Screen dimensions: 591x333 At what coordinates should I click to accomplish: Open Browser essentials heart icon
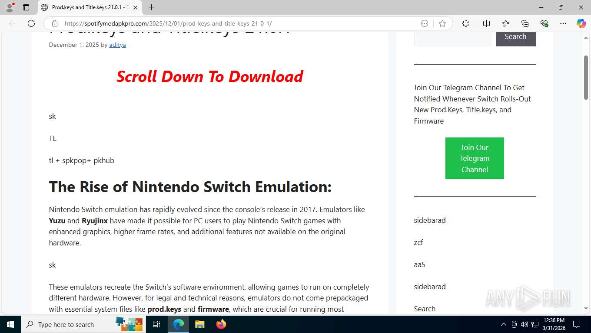[x=544, y=23]
